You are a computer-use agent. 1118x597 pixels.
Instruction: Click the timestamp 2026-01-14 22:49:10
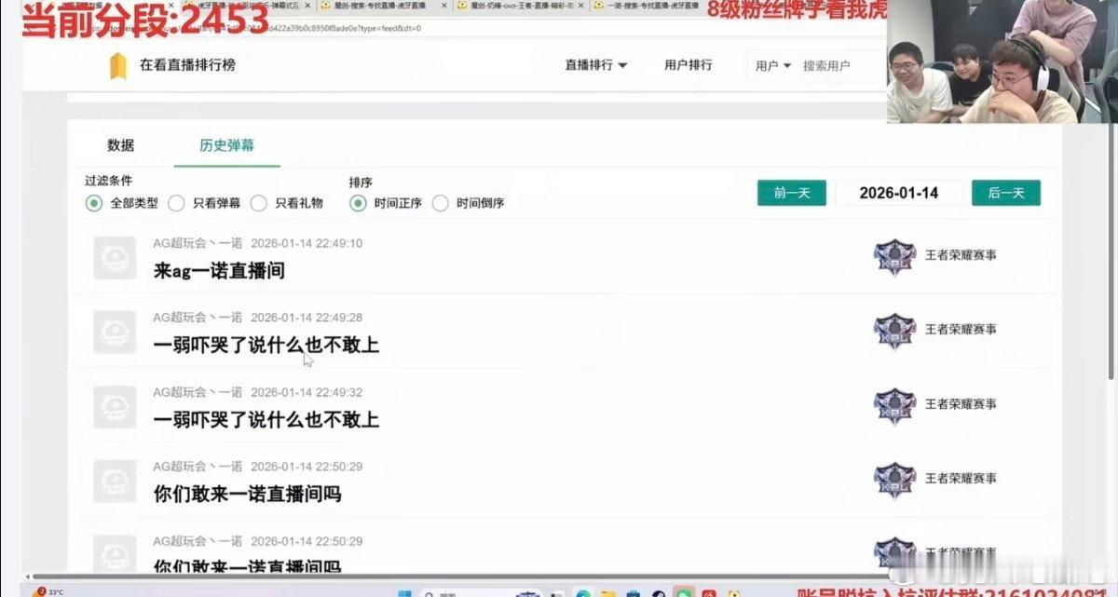[307, 243]
